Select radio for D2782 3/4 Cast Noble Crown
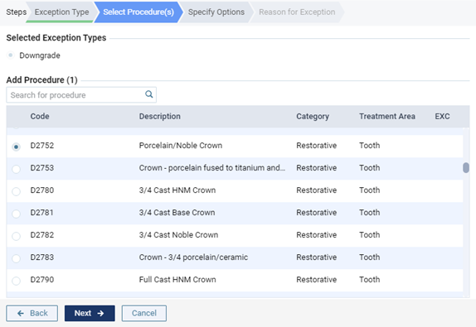The height and width of the screenshot is (327, 476). tap(16, 236)
